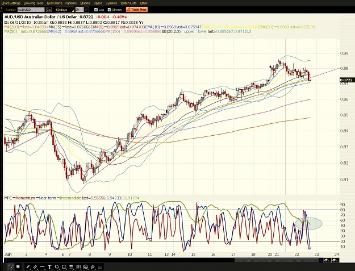Select the fan lines drawing tool
This screenshot has width=355, height=271.
[93, 267]
